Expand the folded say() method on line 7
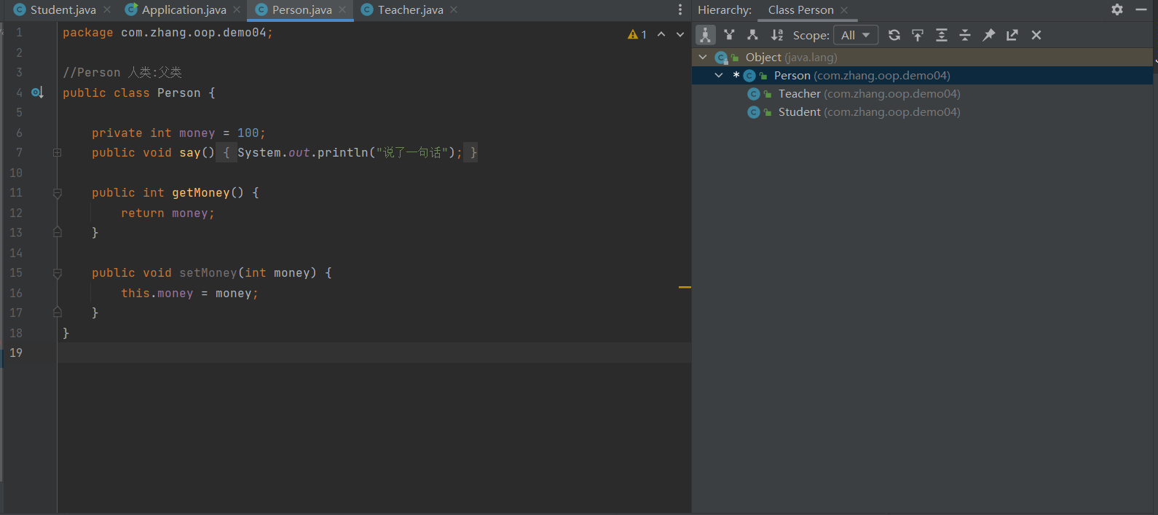The height and width of the screenshot is (515, 1158). pos(57,153)
